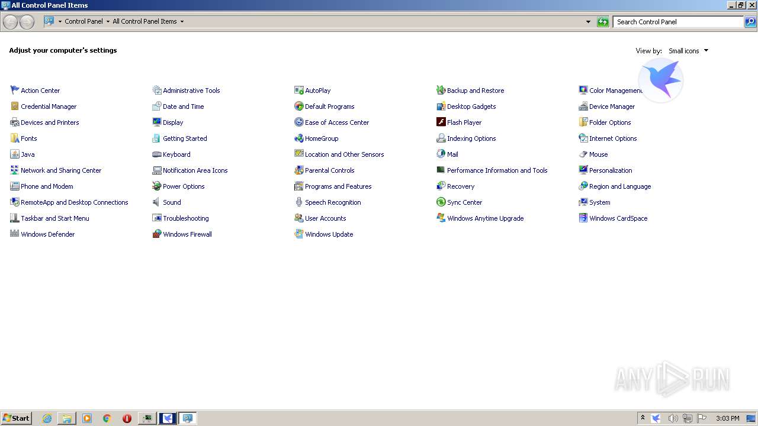
Task: Open the Keyboard icon
Action: (157, 154)
